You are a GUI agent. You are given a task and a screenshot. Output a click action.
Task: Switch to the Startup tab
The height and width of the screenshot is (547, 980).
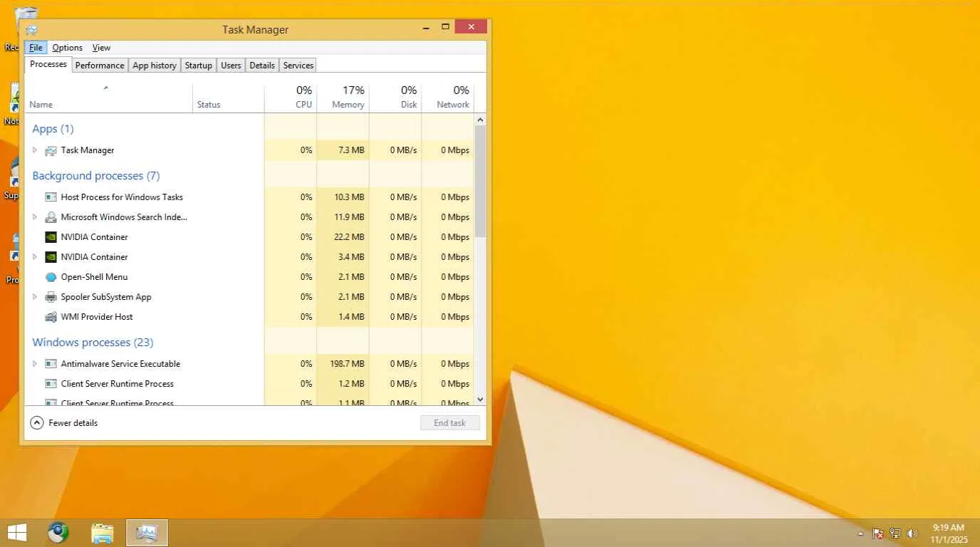tap(199, 66)
